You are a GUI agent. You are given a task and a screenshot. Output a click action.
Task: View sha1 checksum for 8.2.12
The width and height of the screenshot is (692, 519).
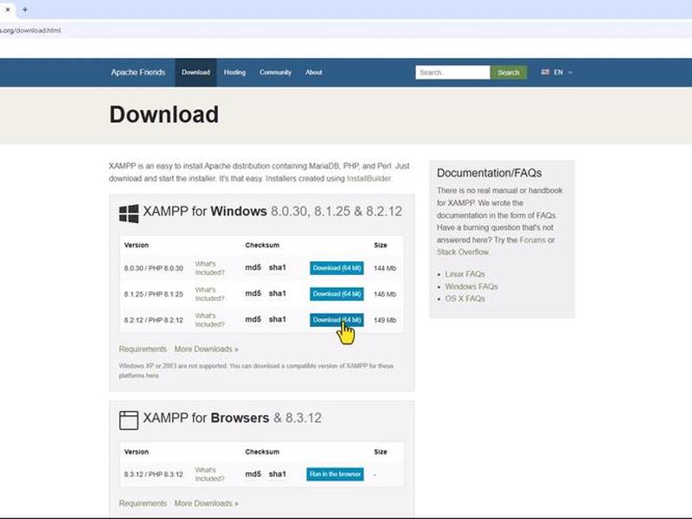[x=278, y=319]
